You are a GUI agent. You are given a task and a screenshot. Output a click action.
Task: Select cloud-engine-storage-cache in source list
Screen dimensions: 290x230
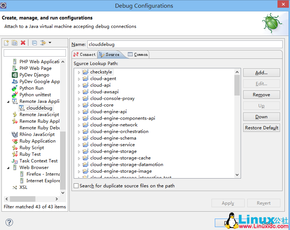tap(120, 158)
